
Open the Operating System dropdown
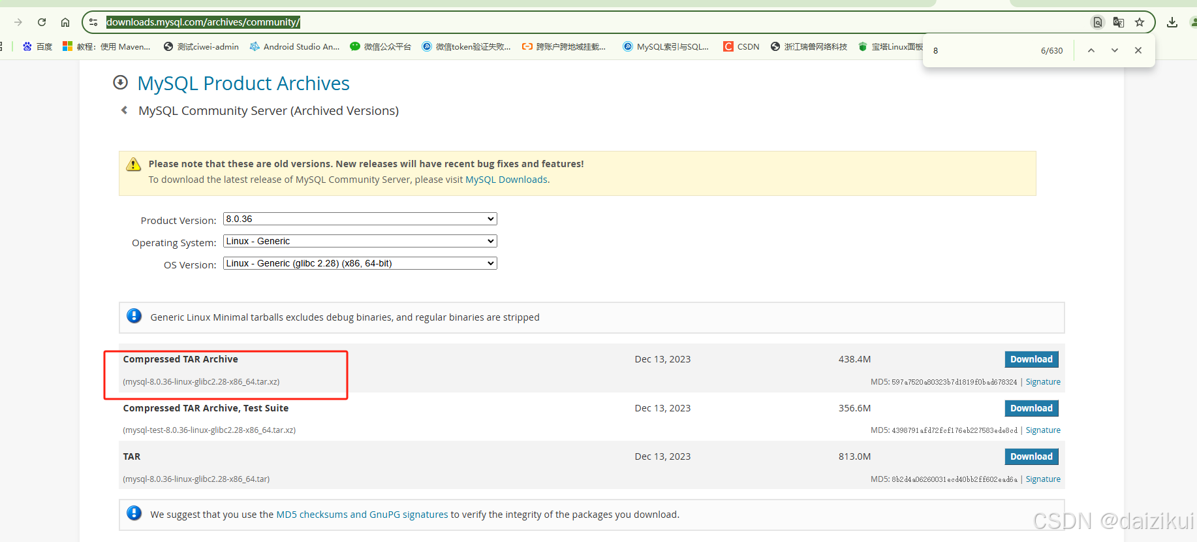(x=360, y=241)
